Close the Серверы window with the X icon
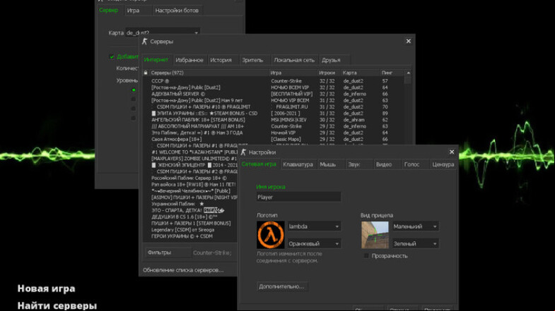The width and height of the screenshot is (555, 311). [409, 42]
